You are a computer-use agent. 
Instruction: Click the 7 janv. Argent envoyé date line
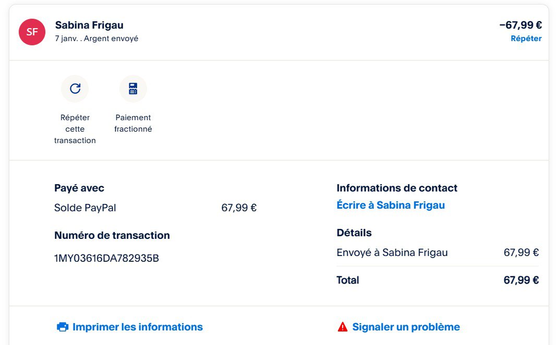click(x=96, y=39)
